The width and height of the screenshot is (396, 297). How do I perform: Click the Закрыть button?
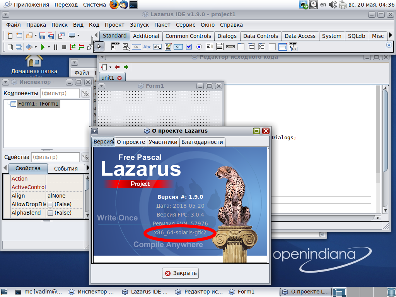[180, 273]
